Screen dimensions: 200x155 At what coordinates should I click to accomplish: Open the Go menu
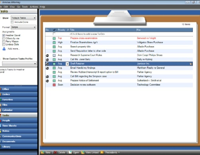click(18, 7)
